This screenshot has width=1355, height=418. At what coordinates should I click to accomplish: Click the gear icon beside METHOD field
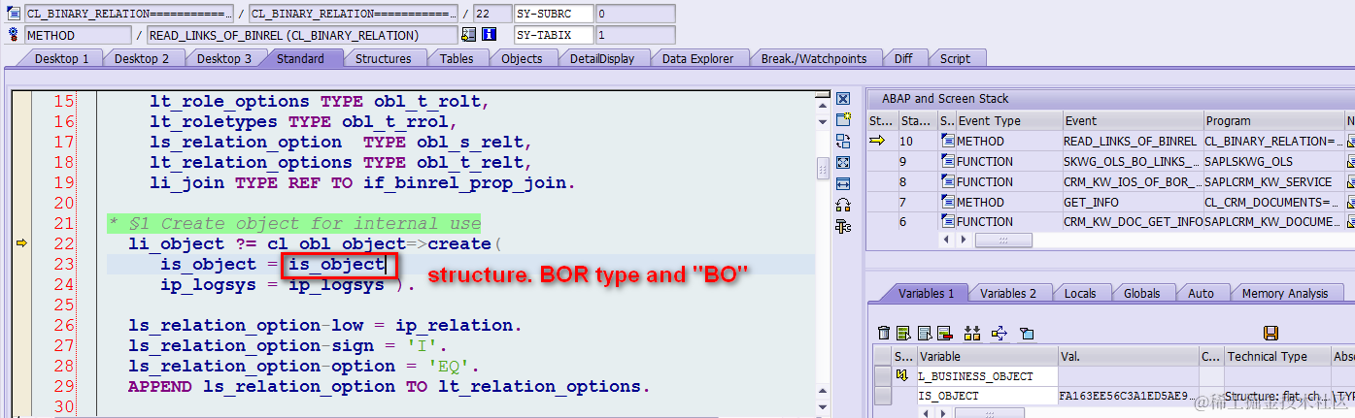tap(14, 35)
